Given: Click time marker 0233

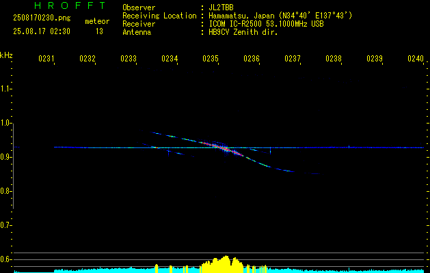Looking at the screenshot, I should [129, 59].
